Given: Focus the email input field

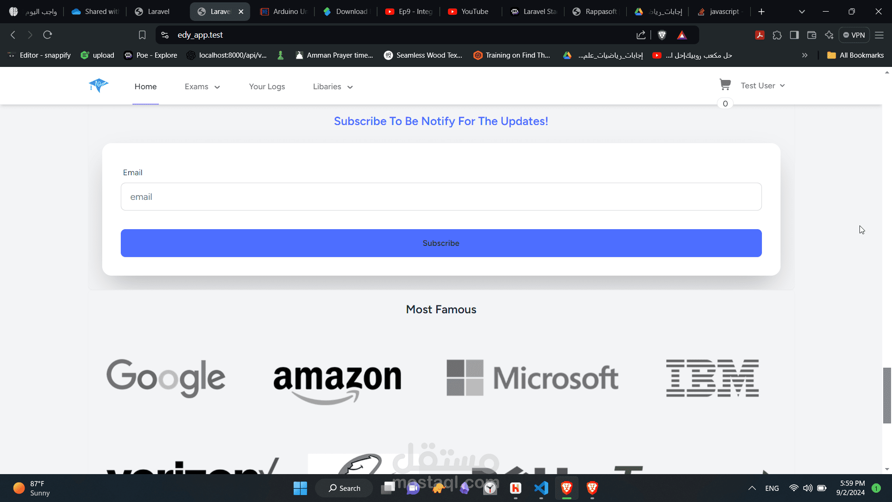Looking at the screenshot, I should tap(441, 197).
